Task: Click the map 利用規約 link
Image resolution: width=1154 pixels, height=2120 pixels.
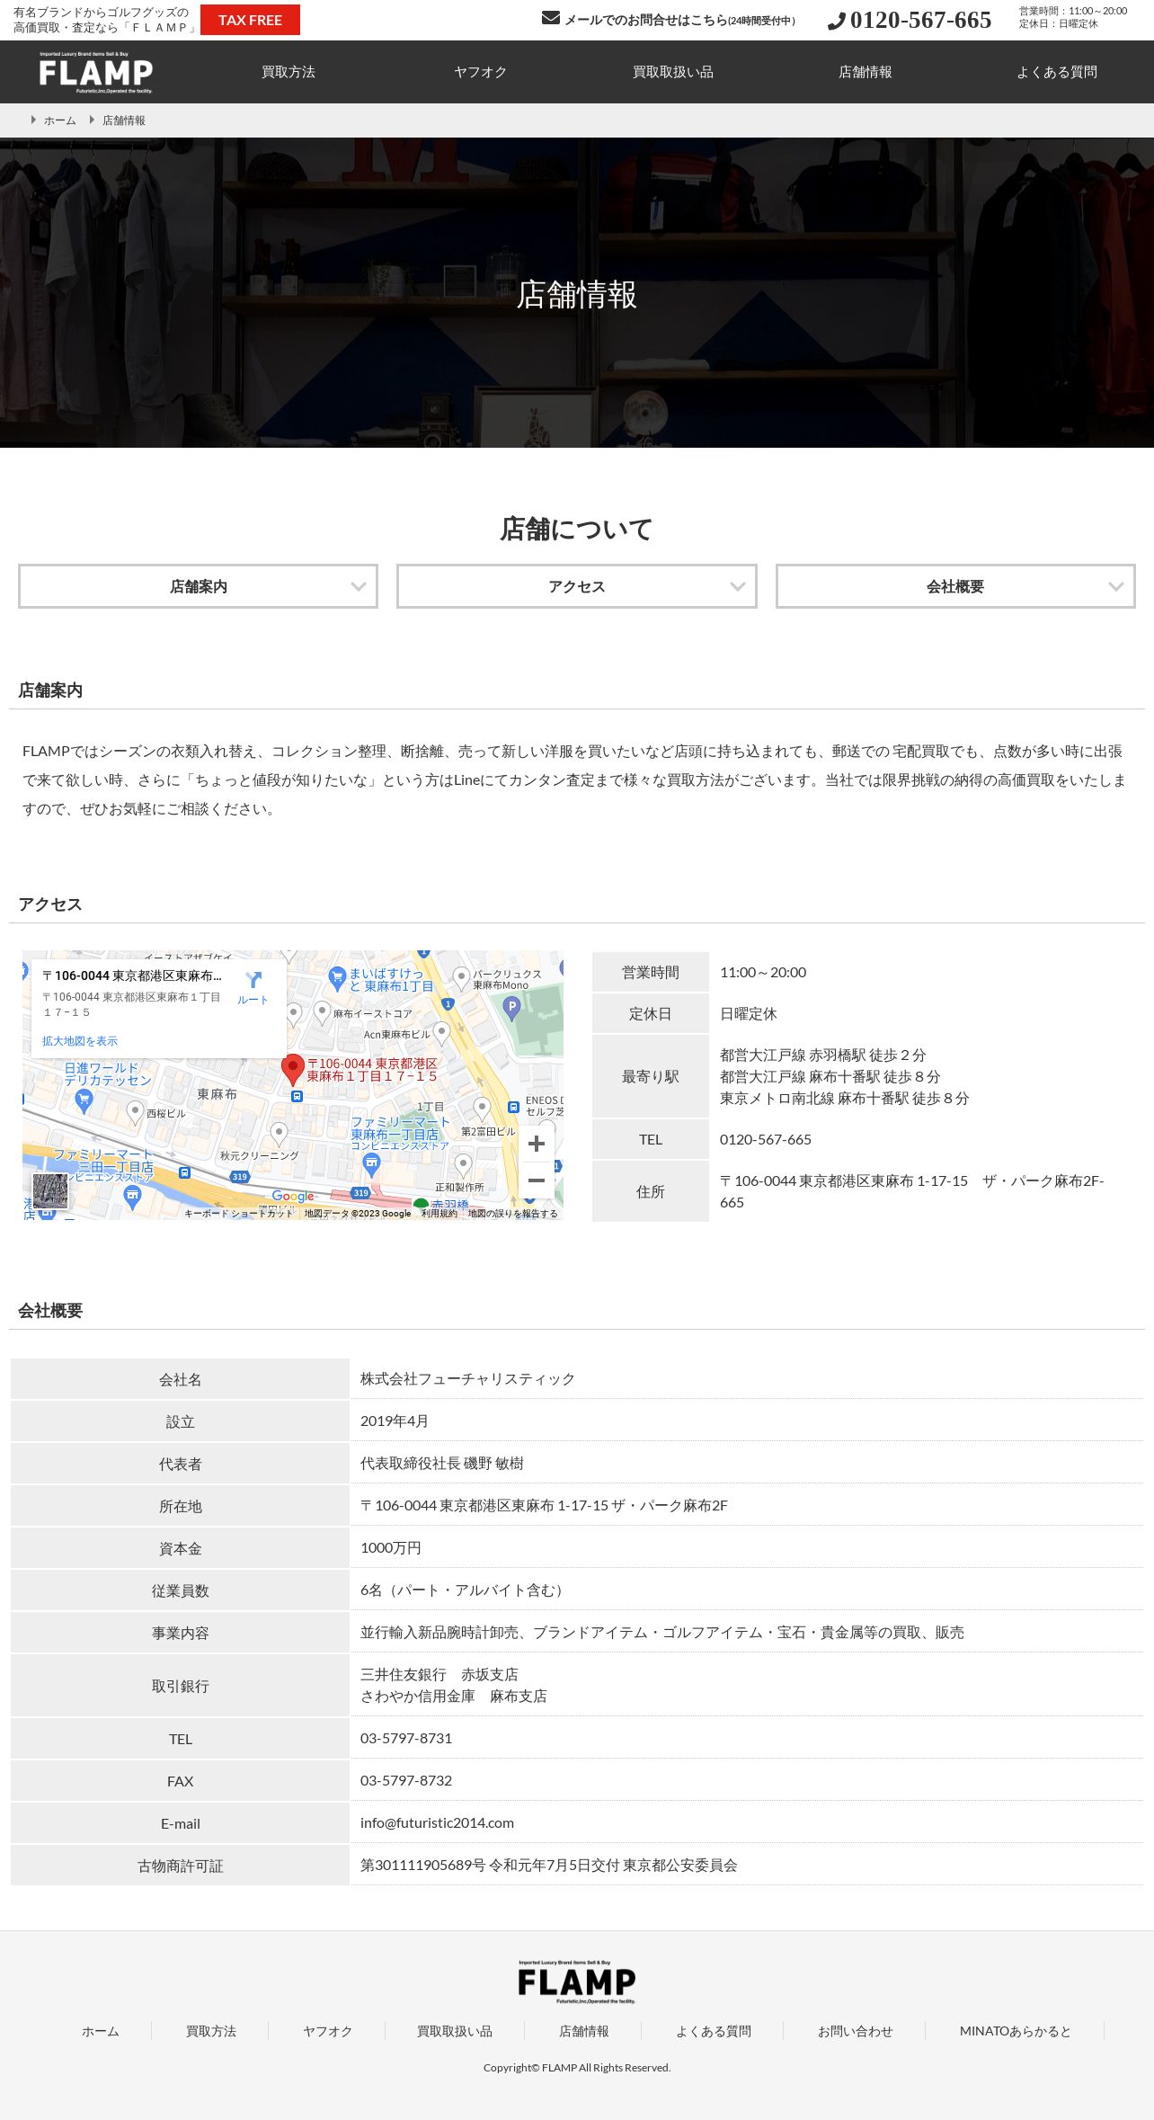Action: [x=439, y=1214]
